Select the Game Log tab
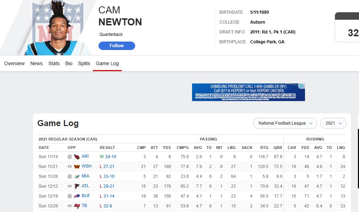359x212 pixels. [107, 63]
